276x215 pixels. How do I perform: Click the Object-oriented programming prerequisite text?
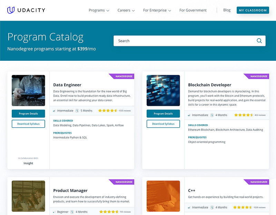click(207, 142)
